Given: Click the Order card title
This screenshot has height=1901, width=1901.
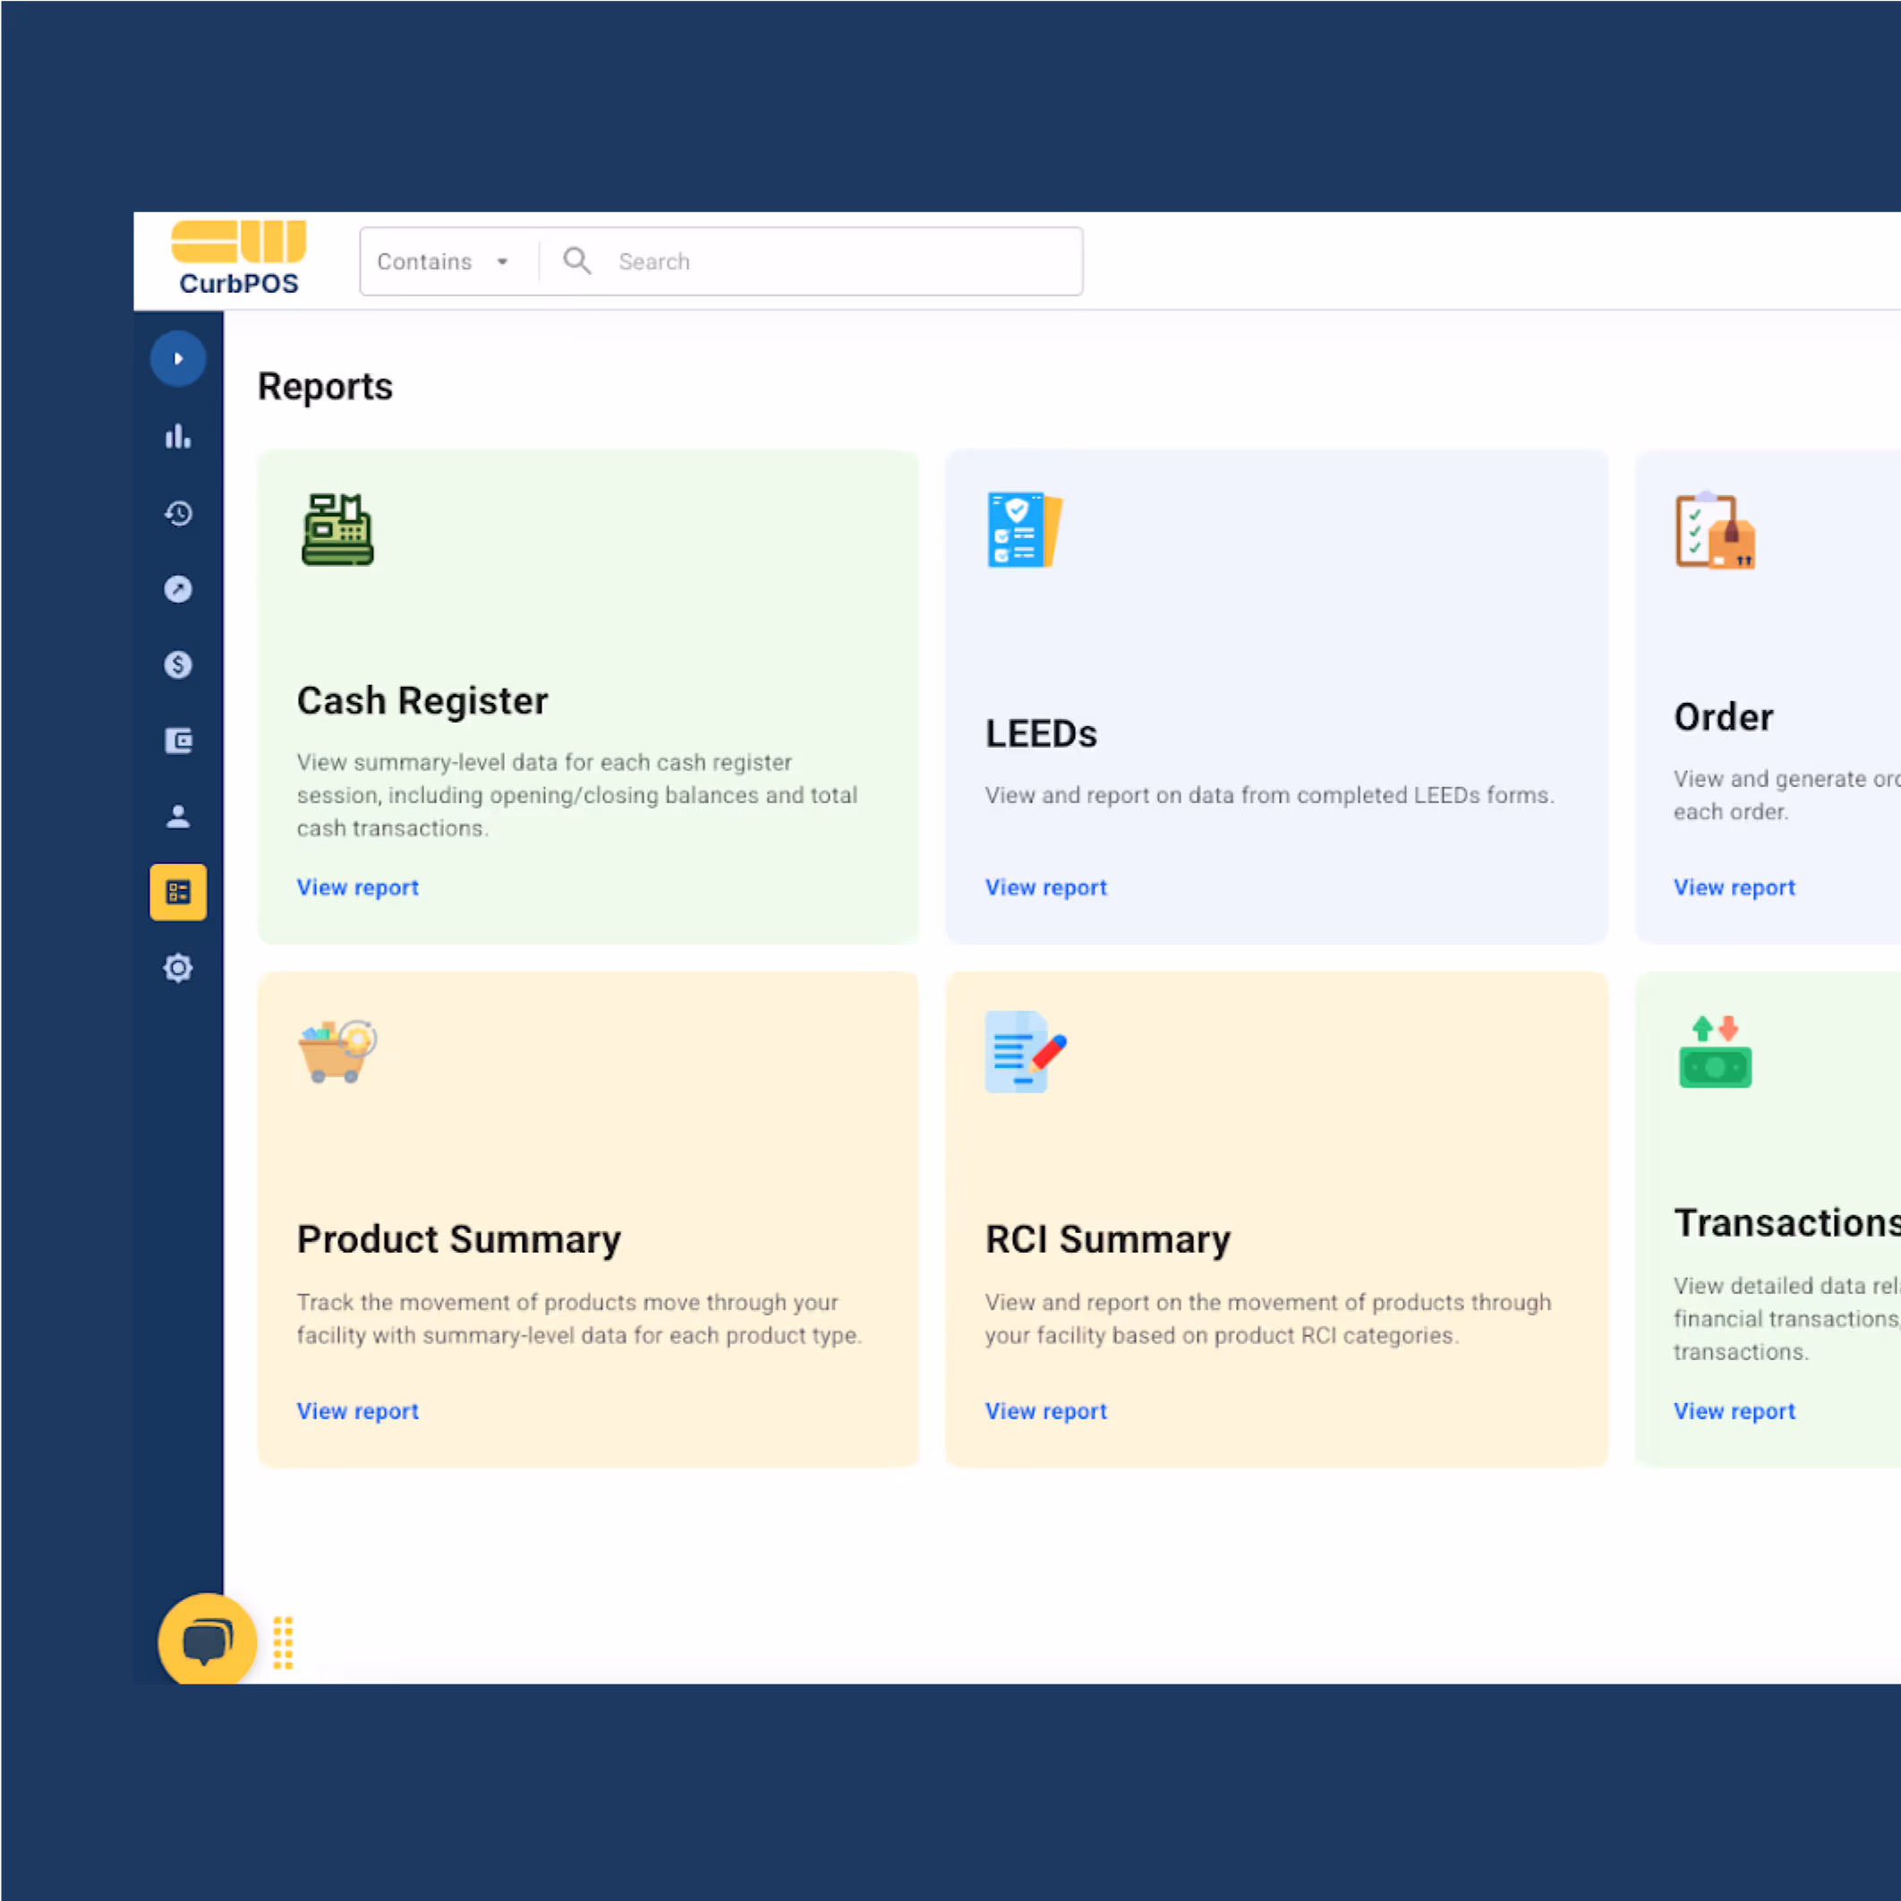Looking at the screenshot, I should point(1724,716).
